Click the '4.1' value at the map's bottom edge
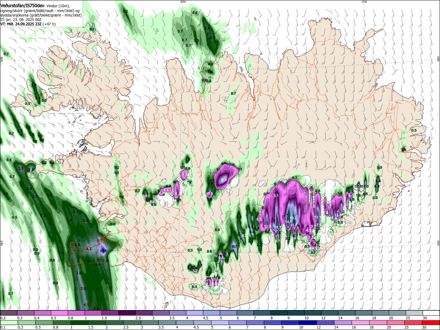Viewport: 440px width, 330px height. tap(86, 305)
